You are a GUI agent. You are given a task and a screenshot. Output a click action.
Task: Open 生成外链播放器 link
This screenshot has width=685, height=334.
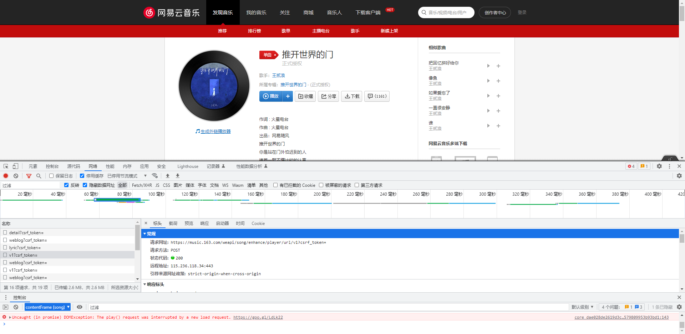pos(215,131)
